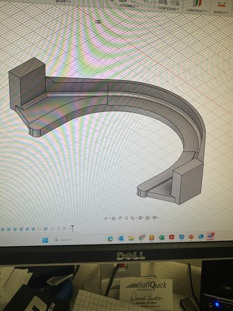Open the CONFIGURE dropdown menu

click(x=168, y=9)
